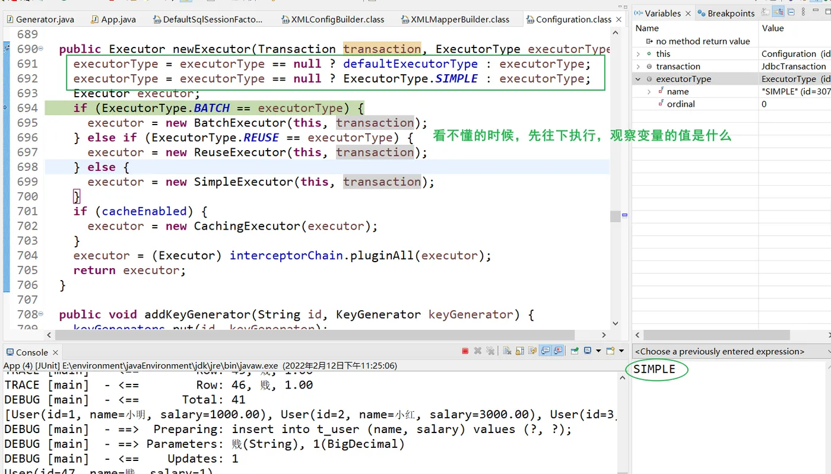The width and height of the screenshot is (831, 474).
Task: Toggle Show Console on standard output change
Action: pyautogui.click(x=545, y=351)
